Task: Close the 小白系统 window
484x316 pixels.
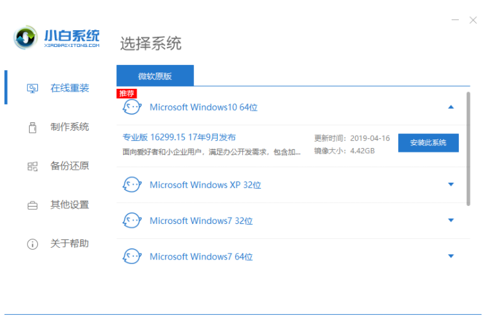Action: (x=473, y=20)
